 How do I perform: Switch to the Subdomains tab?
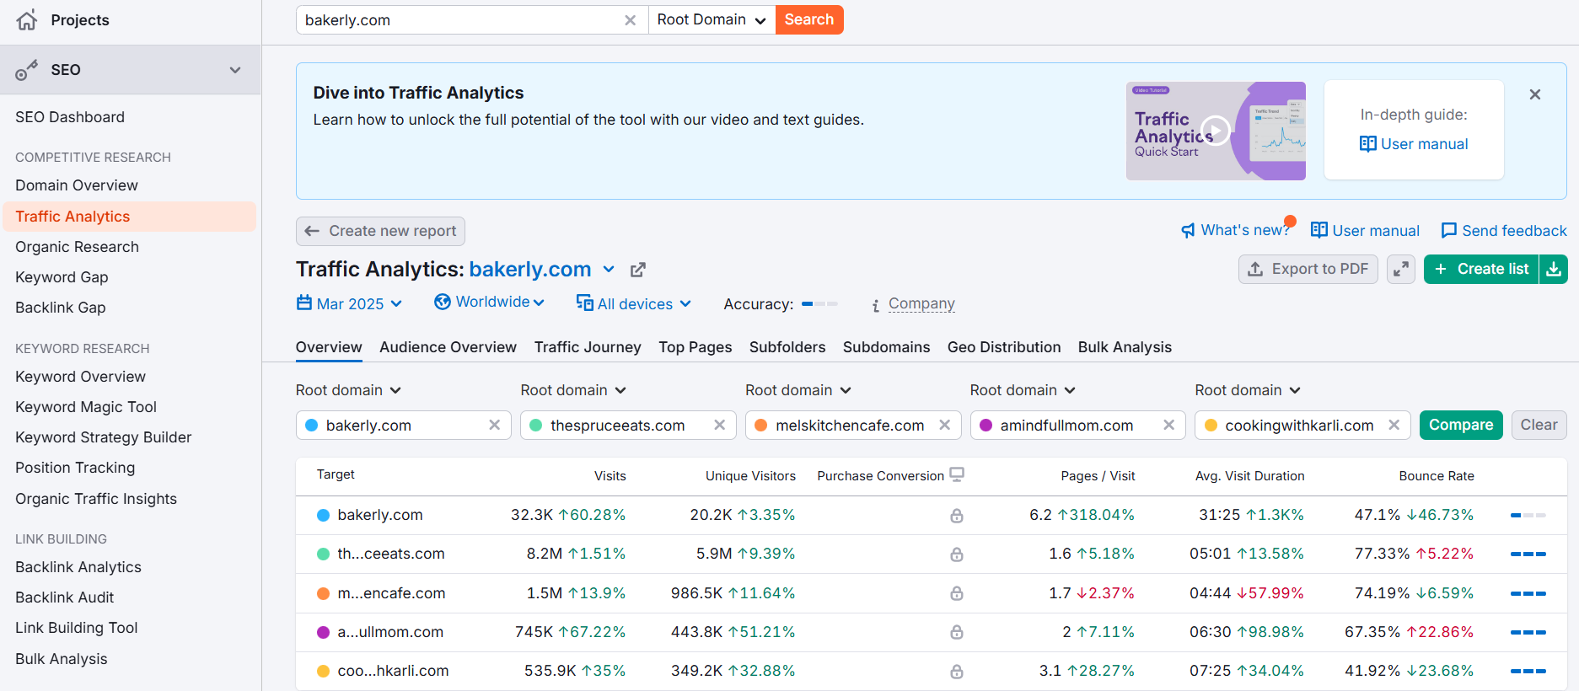point(886,347)
